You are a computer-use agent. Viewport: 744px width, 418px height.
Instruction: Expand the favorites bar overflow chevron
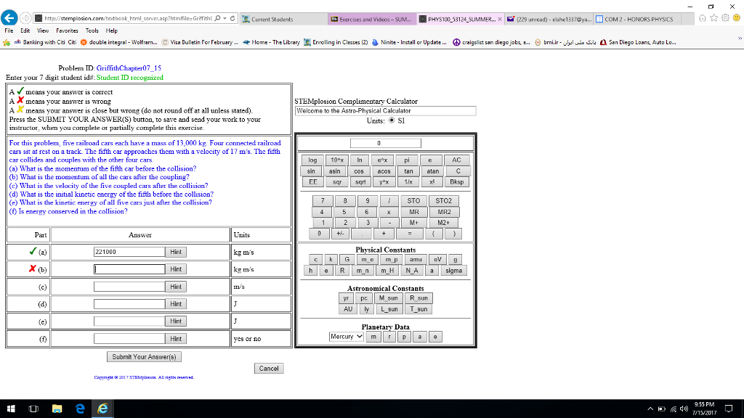[740, 38]
